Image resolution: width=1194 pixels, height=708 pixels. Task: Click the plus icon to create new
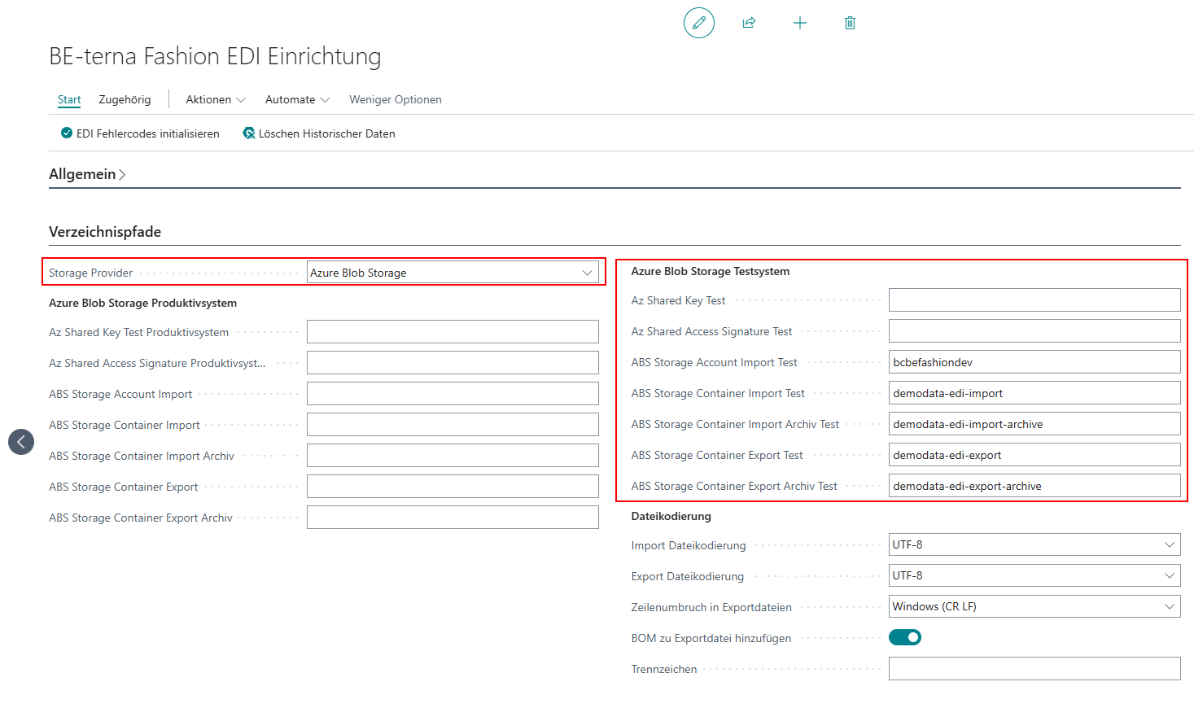click(799, 23)
